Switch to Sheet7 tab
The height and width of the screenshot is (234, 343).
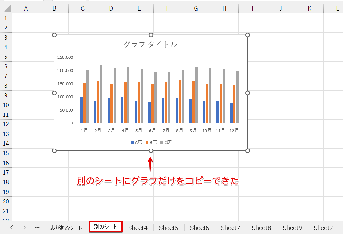pyautogui.click(x=230, y=228)
